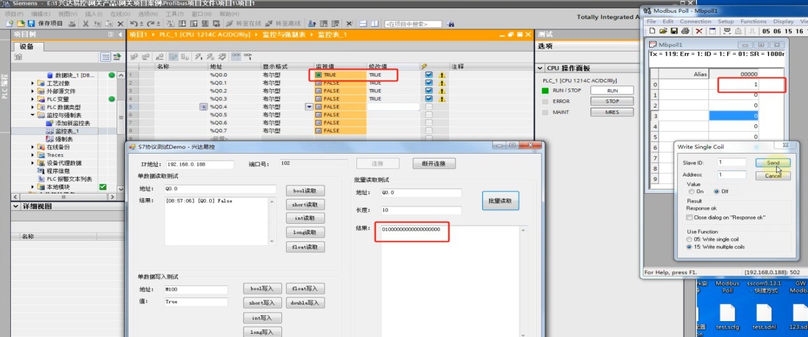This screenshot has width=808, height=337.
Task: Select the Off radio button in Write Single Coil
Action: click(x=717, y=191)
